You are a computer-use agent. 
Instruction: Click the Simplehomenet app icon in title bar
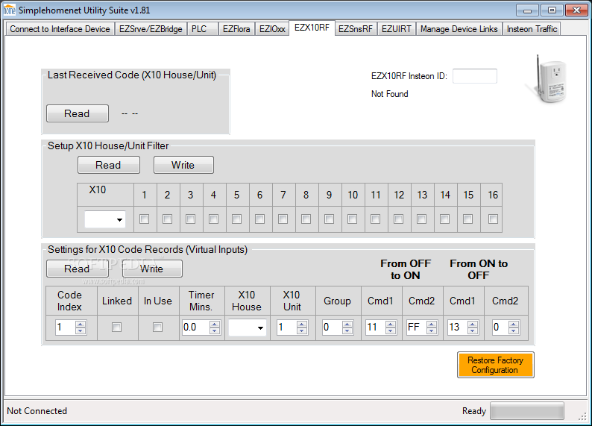click(9, 10)
